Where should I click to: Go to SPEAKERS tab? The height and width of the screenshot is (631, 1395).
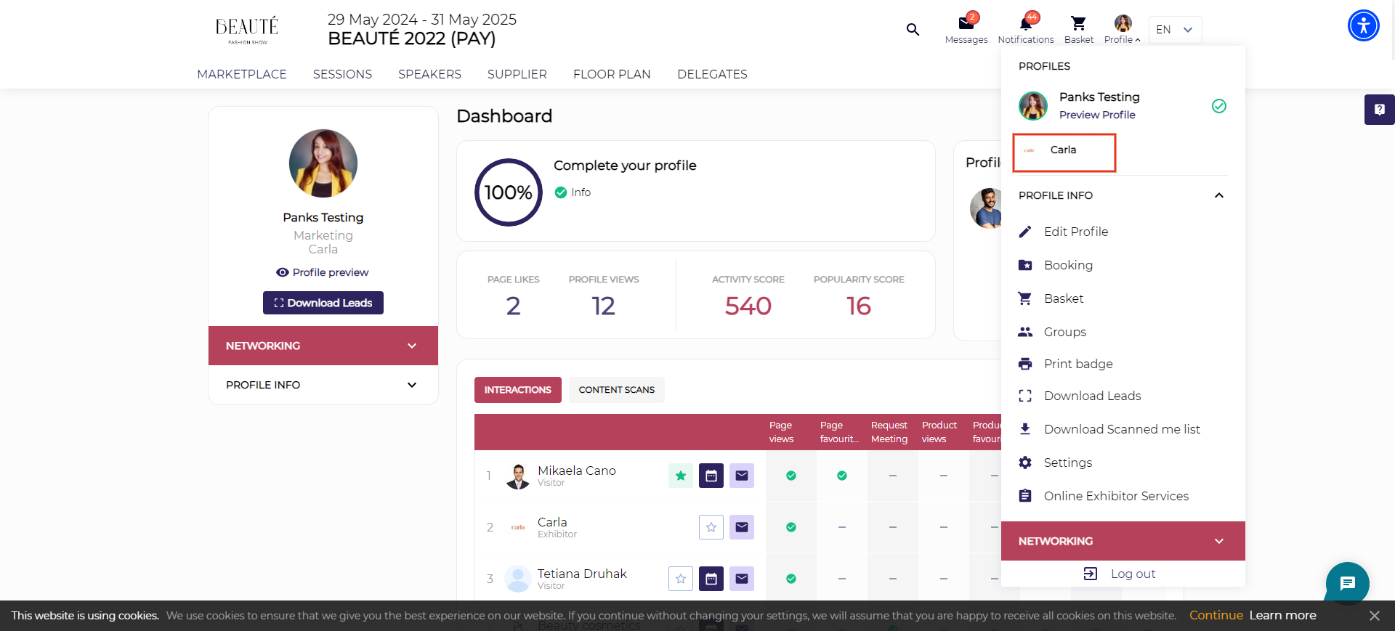pyautogui.click(x=429, y=74)
